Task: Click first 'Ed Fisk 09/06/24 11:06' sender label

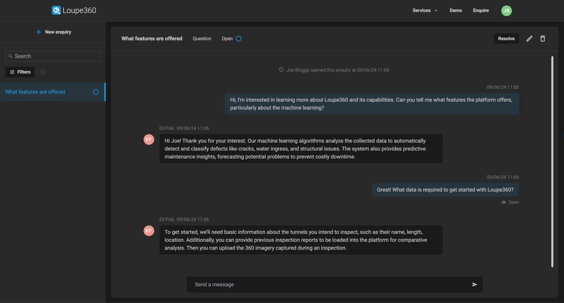Action: [x=184, y=128]
